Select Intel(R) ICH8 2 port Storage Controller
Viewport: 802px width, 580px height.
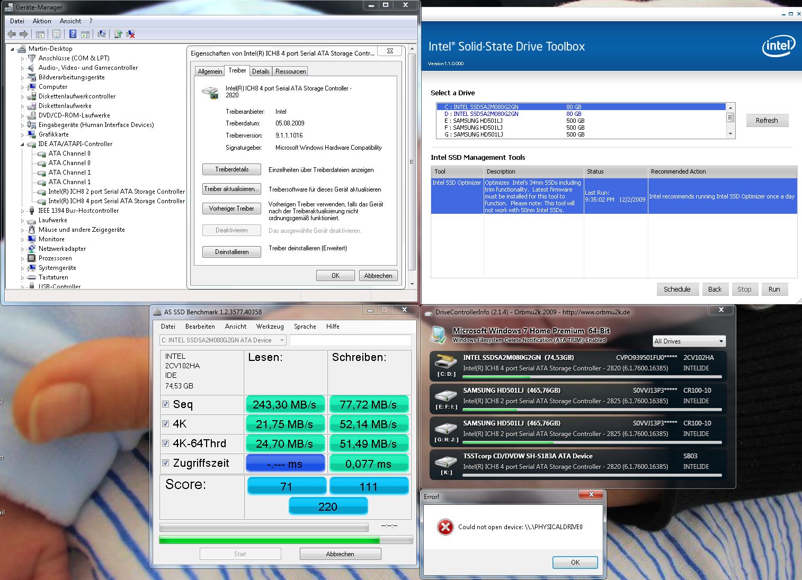point(117,192)
